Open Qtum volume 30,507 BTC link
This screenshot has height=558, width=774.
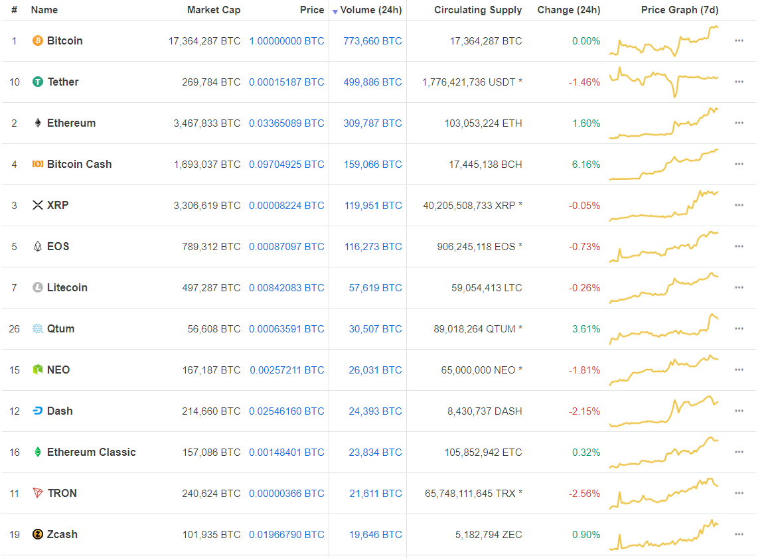[375, 328]
